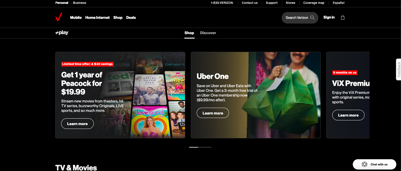The height and width of the screenshot is (171, 401).
Task: Open the Mobile menu
Action: (x=76, y=18)
